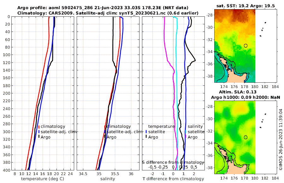Click the float position circle on SLA map
This screenshot has width=284, height=183.
(246, 137)
